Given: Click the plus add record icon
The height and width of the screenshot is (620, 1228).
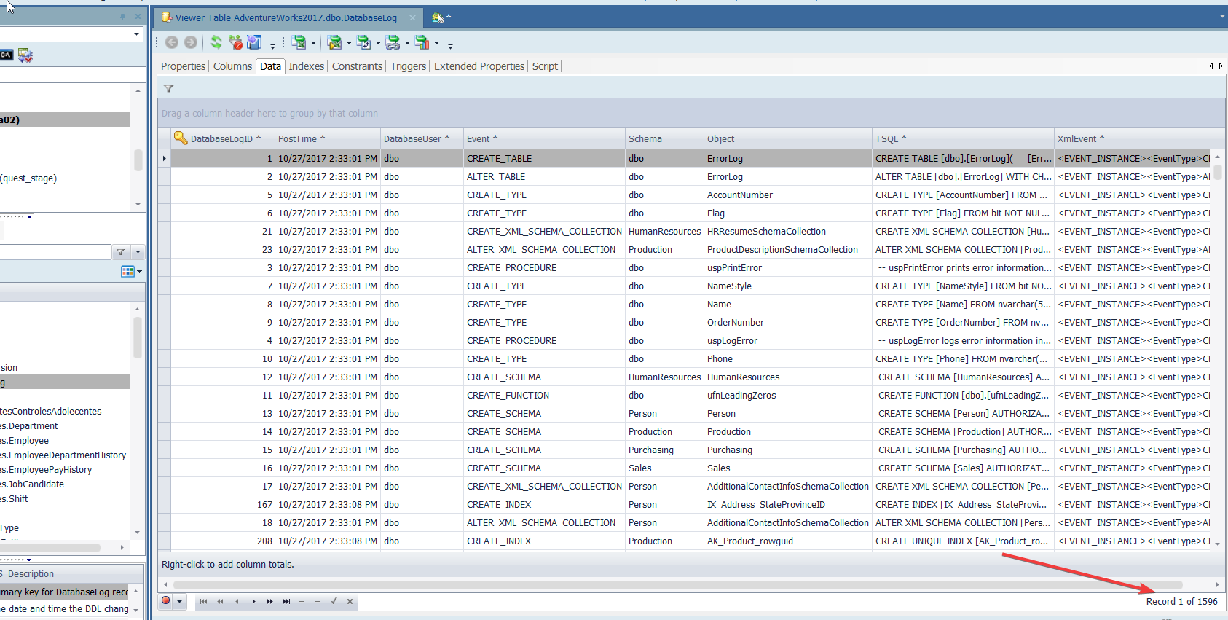Looking at the screenshot, I should pos(302,601).
